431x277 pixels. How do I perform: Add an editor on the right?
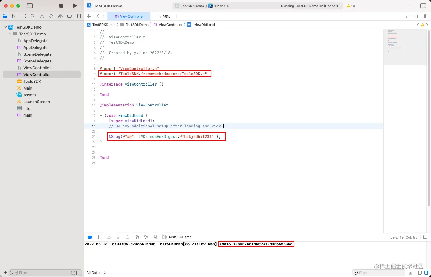tap(426, 16)
